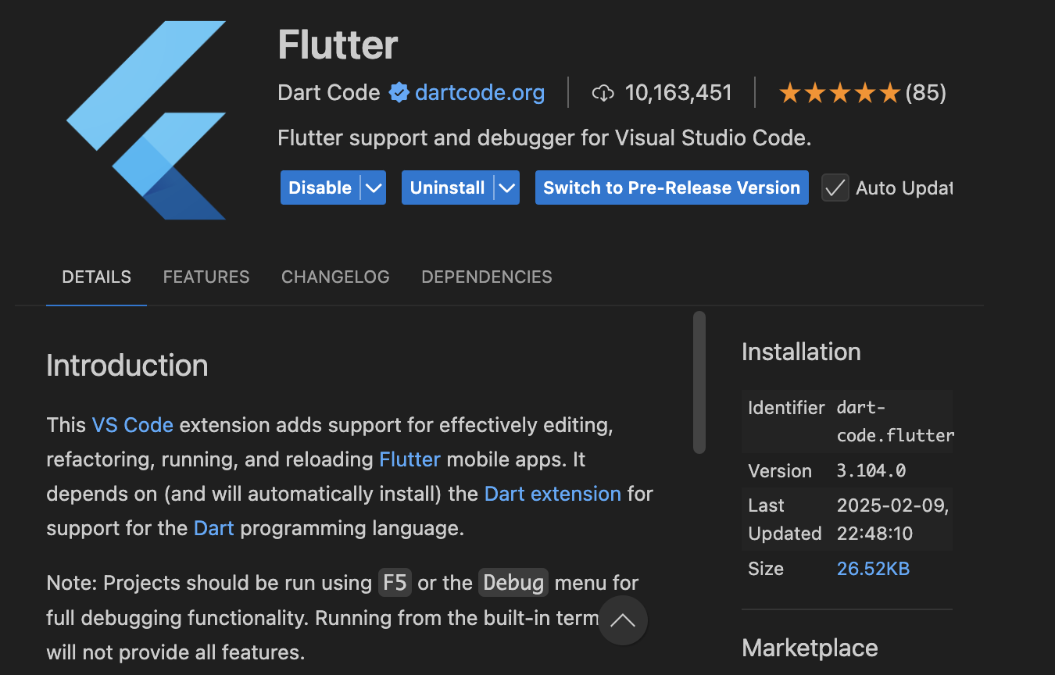Click the Uninstall button

(448, 188)
